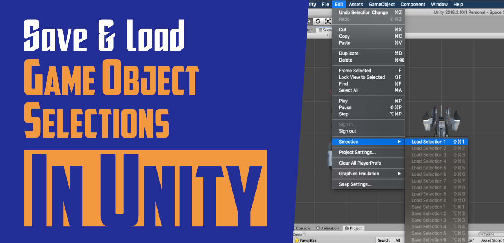Viewport: 504px width, 243px height.
Task: Open Snap Settings...
Action: pos(368,184)
